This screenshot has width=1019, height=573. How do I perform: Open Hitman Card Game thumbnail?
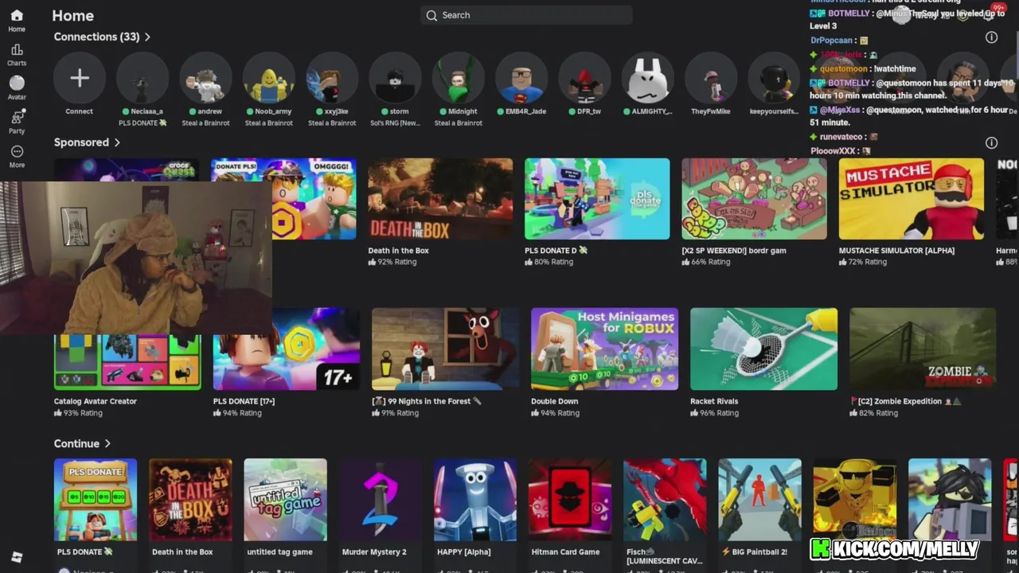(x=570, y=500)
